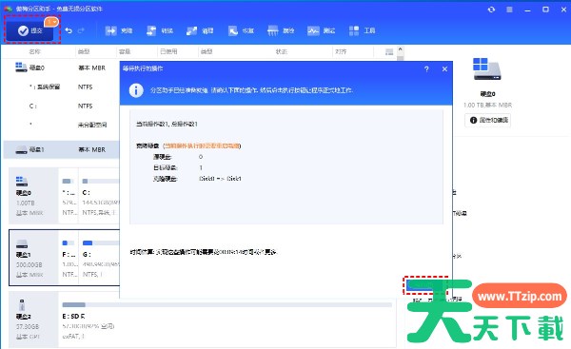
Task: Open the 克隆 (Clone) toolbar menu
Action: [119, 31]
